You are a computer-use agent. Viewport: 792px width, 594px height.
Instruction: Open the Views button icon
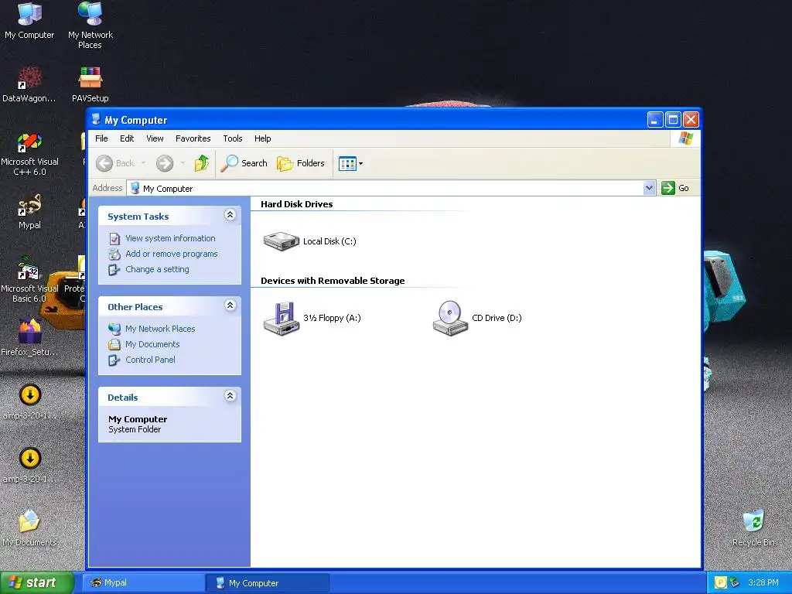pyautogui.click(x=347, y=164)
